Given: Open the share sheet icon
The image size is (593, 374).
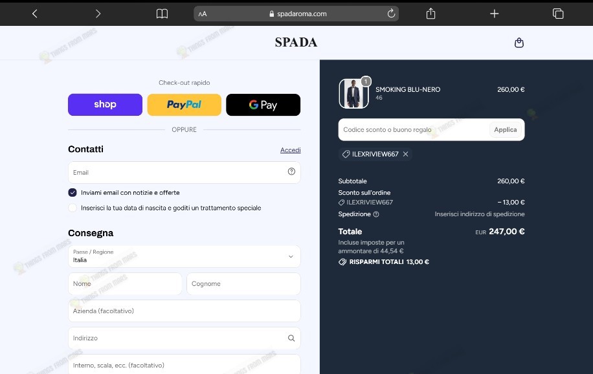Looking at the screenshot, I should click(x=431, y=14).
